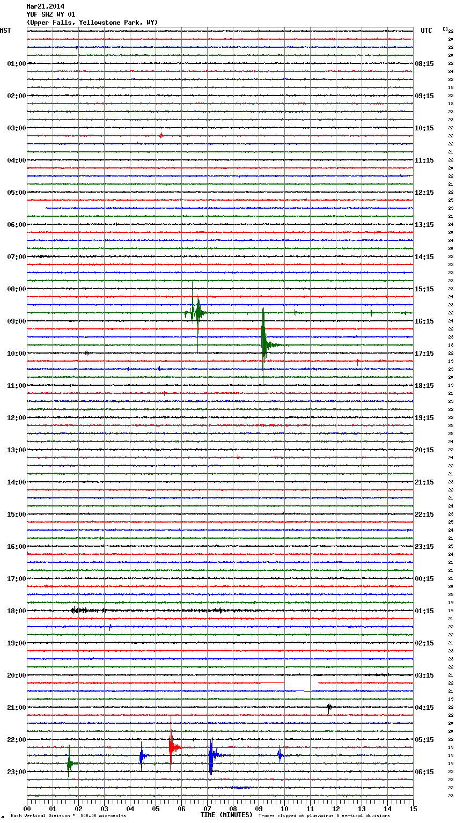The image size is (456, 823).
Task: Click the vertical division 500.00 microvolts note
Action: [x=68, y=816]
